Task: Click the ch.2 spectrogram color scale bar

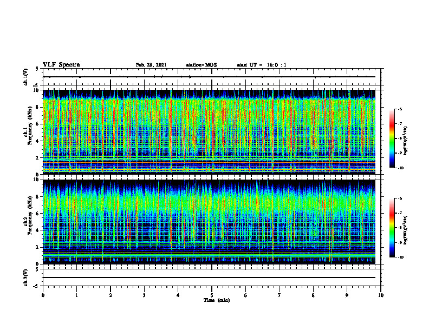Action: (392, 228)
